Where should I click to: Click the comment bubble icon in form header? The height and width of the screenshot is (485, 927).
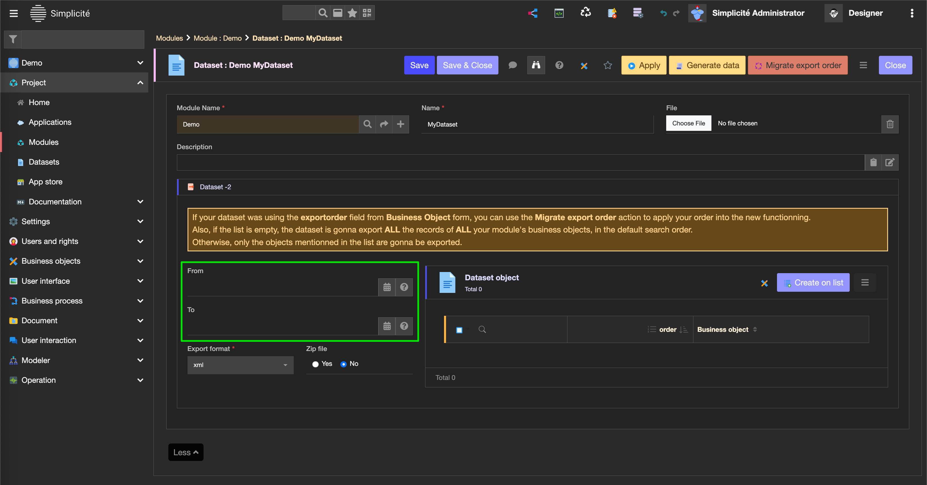pos(512,65)
